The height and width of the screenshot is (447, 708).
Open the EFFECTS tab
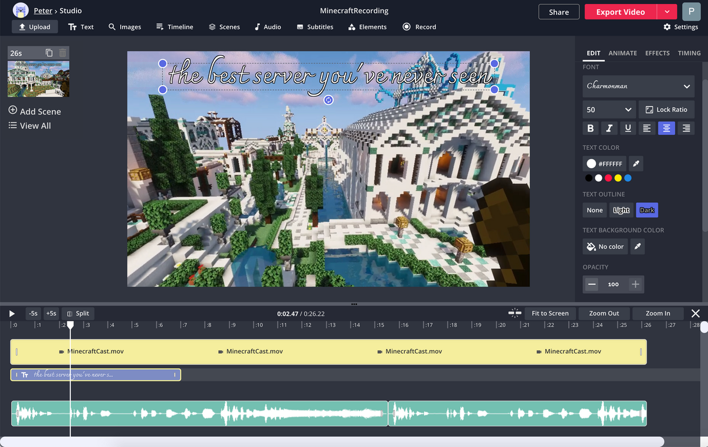pyautogui.click(x=657, y=53)
